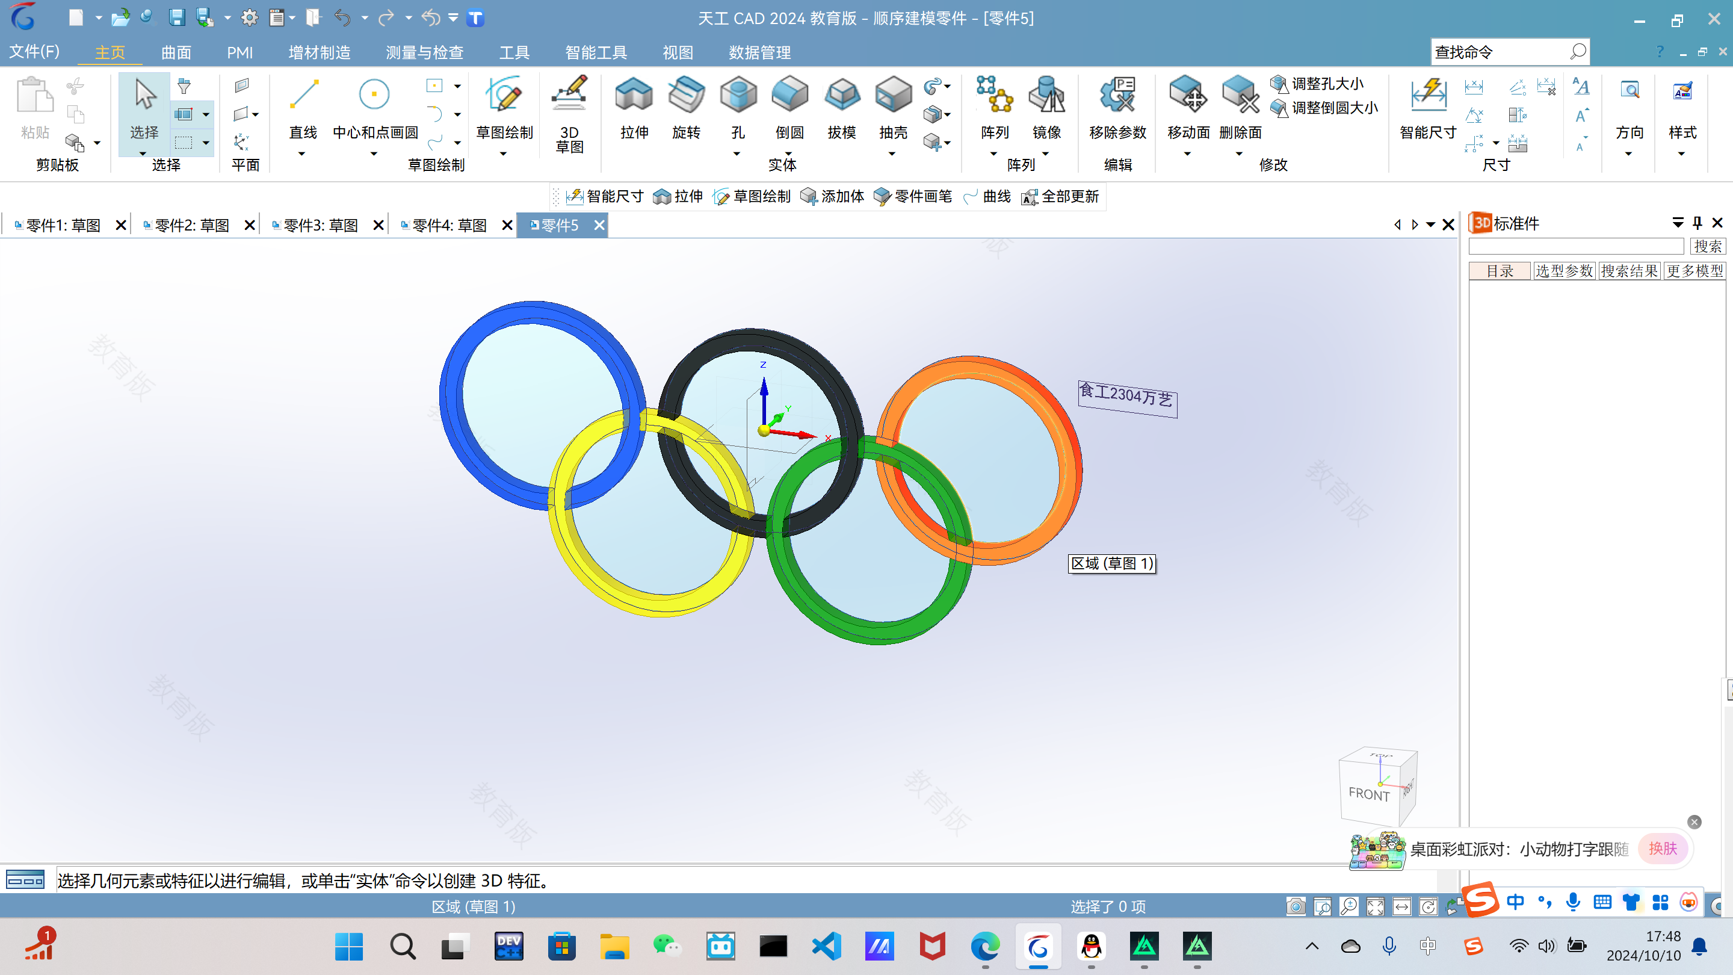The width and height of the screenshot is (1733, 975).
Task: Expand the 移动面 dropdown arrow
Action: pyautogui.click(x=1187, y=154)
